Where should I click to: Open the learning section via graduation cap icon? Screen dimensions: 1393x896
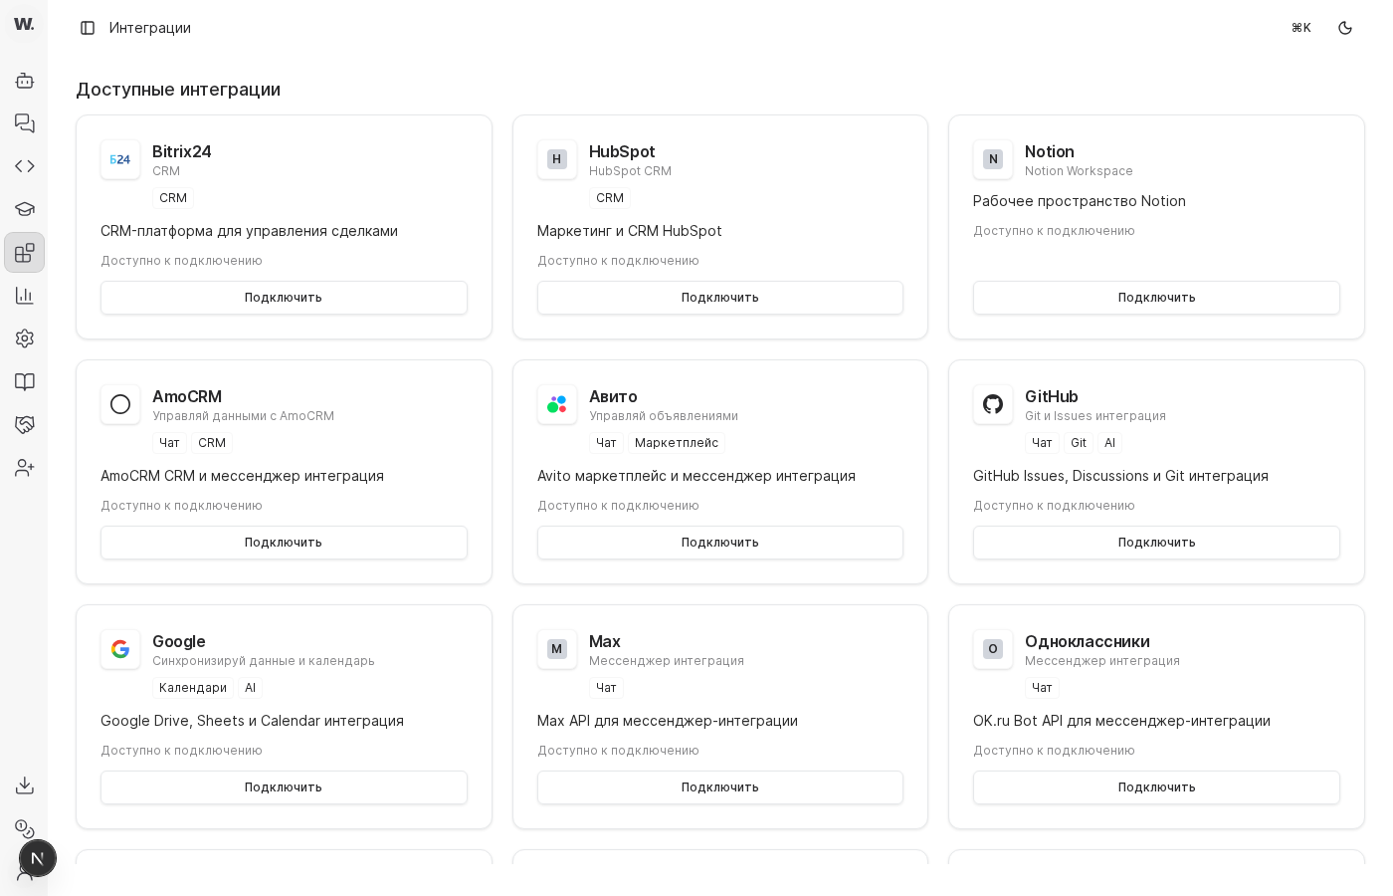coord(24,209)
